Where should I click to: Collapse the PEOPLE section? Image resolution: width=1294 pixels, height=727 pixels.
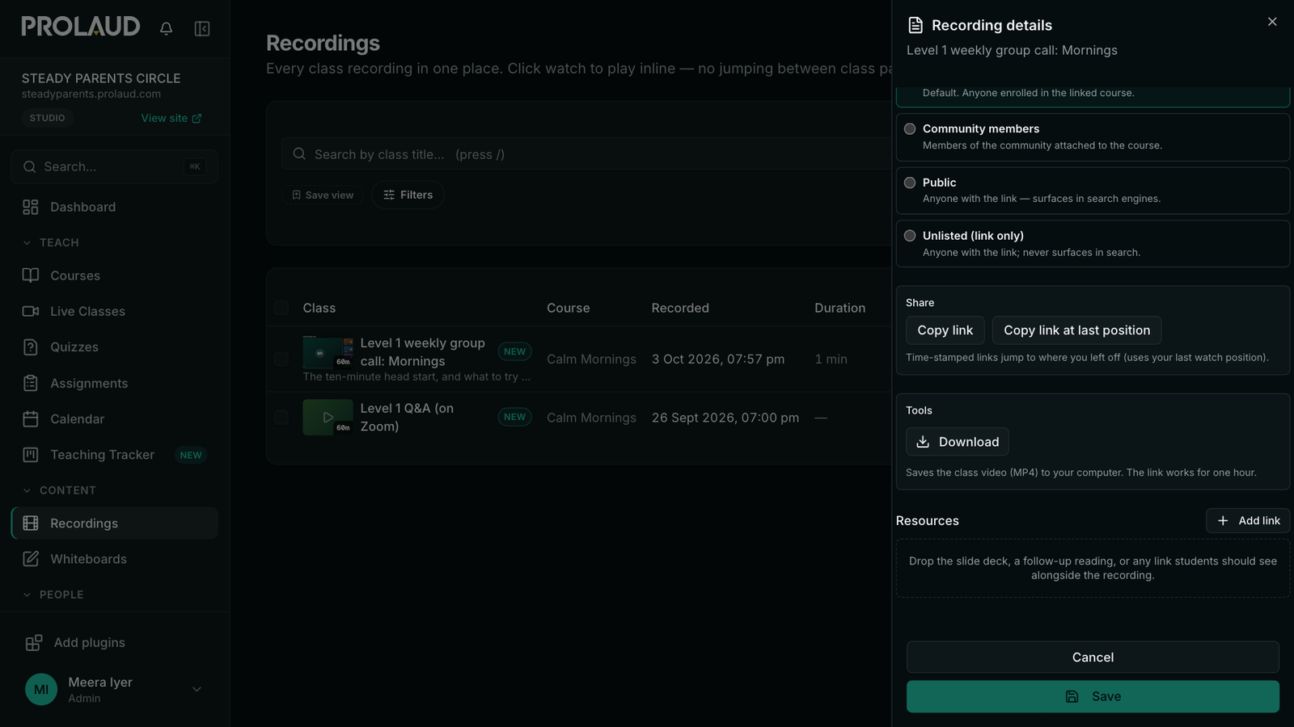tap(27, 595)
